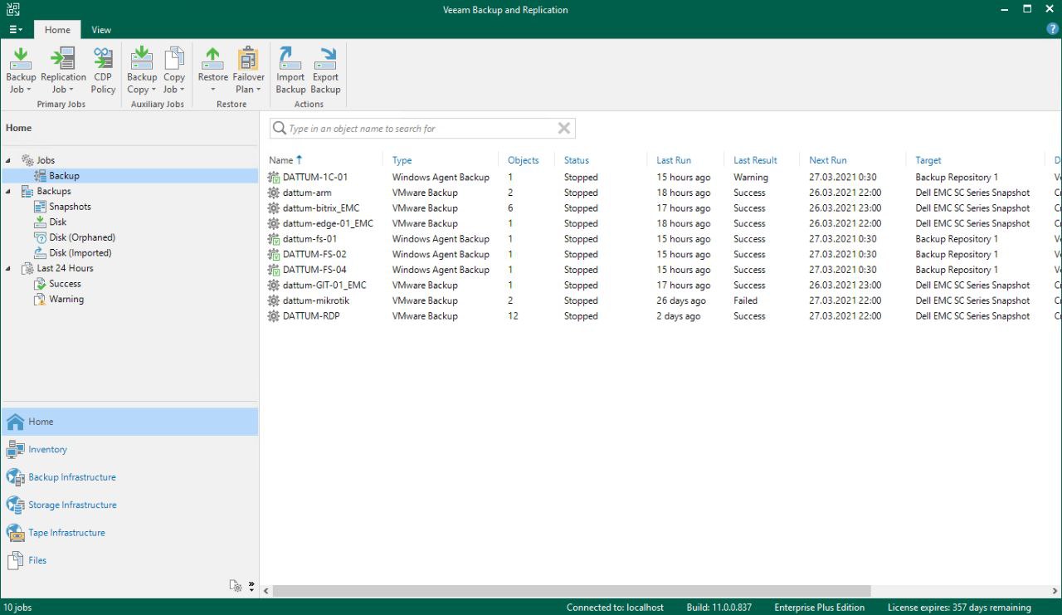
Task: Open CDP Policy from the ribbon
Action: point(103,70)
